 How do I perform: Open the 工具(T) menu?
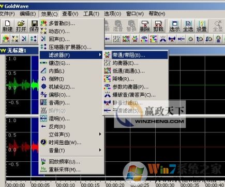[91, 14]
